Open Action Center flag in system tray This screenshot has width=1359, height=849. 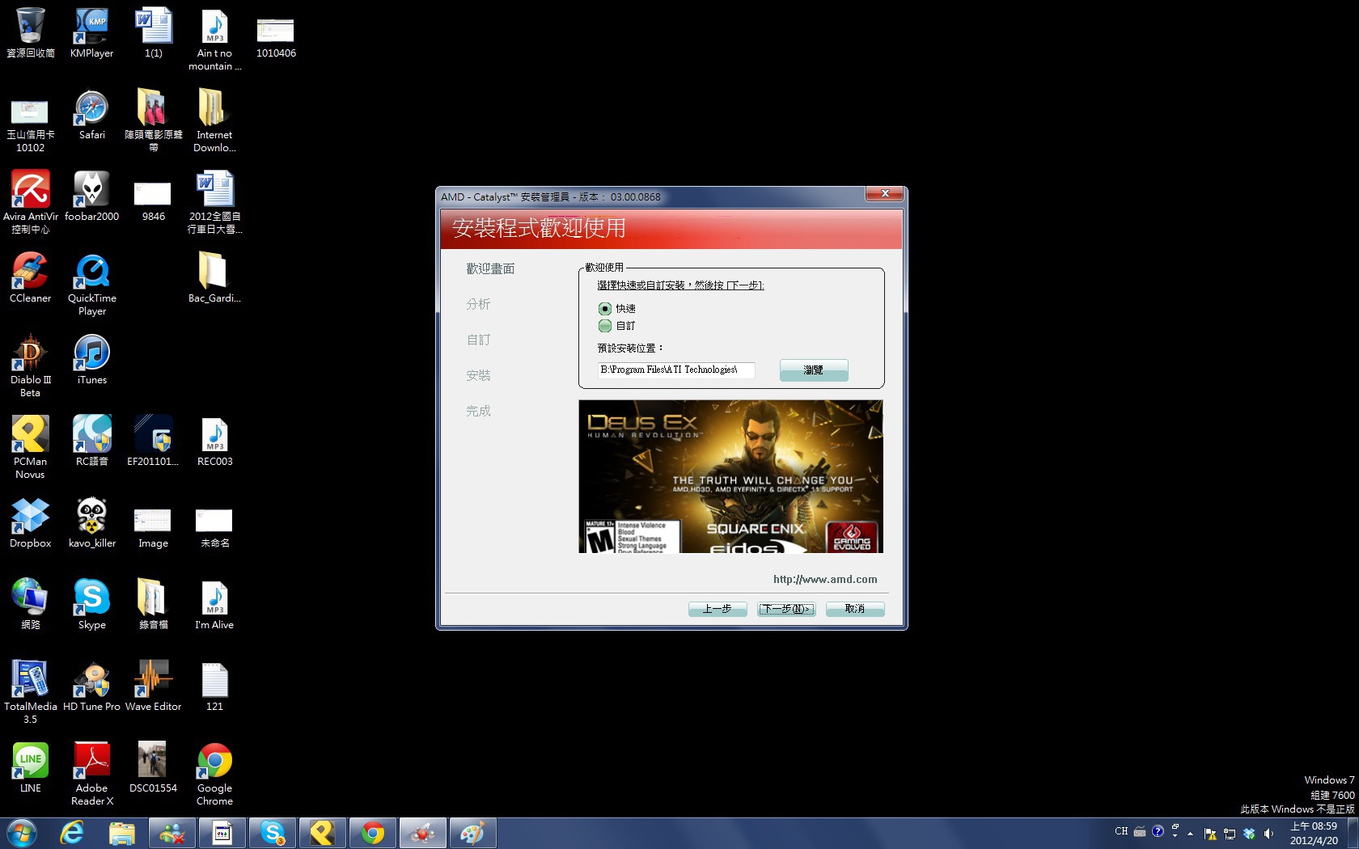[1210, 833]
